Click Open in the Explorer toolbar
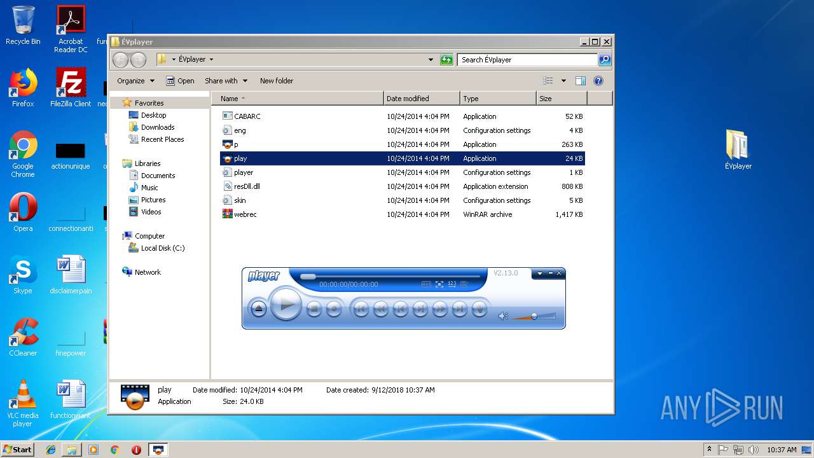This screenshot has width=814, height=458. click(x=180, y=81)
